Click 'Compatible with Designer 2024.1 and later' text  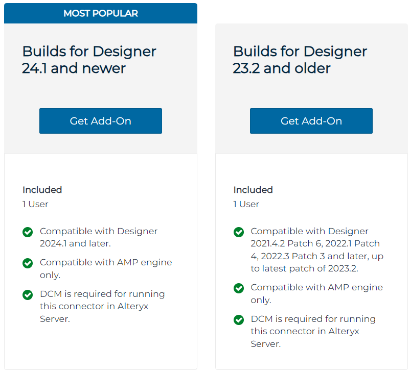coord(99,237)
